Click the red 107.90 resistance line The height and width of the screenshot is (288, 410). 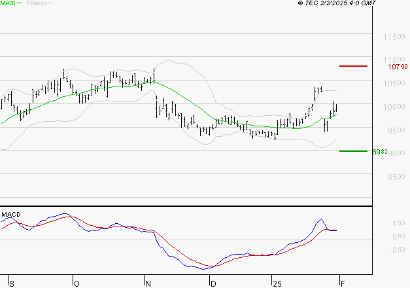(353, 66)
